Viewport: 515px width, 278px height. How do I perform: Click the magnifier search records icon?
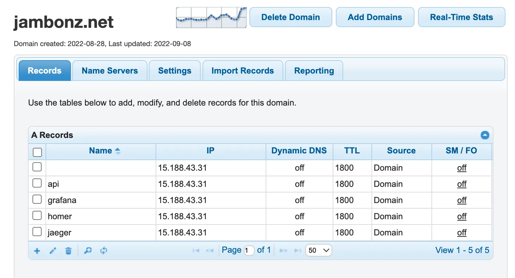pyautogui.click(x=88, y=251)
